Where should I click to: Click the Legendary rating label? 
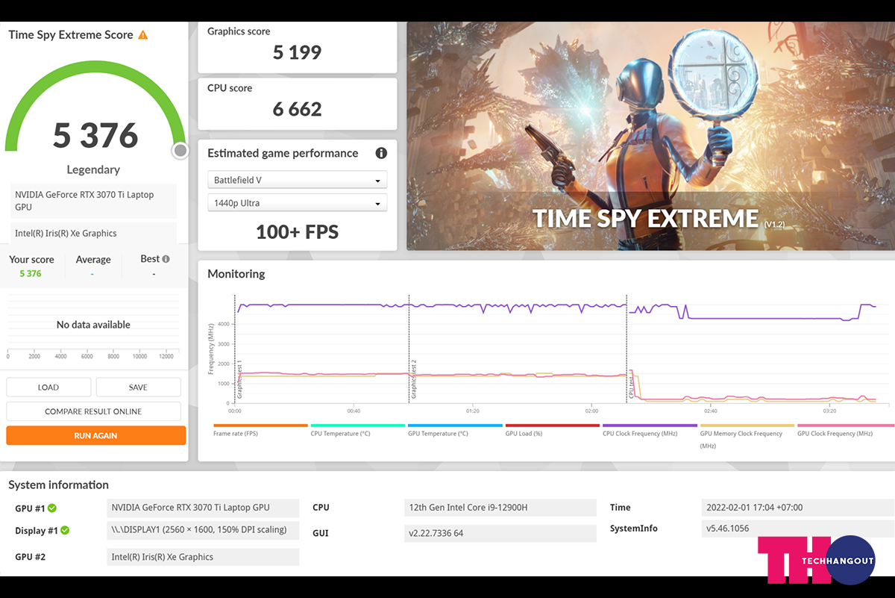(93, 169)
